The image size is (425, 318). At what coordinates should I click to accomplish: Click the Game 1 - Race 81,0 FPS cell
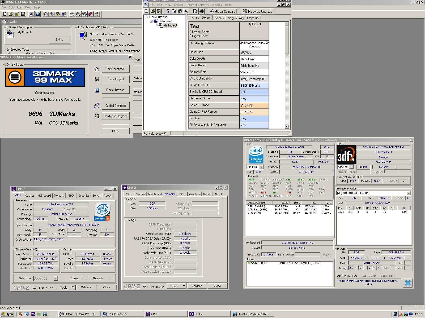254,105
